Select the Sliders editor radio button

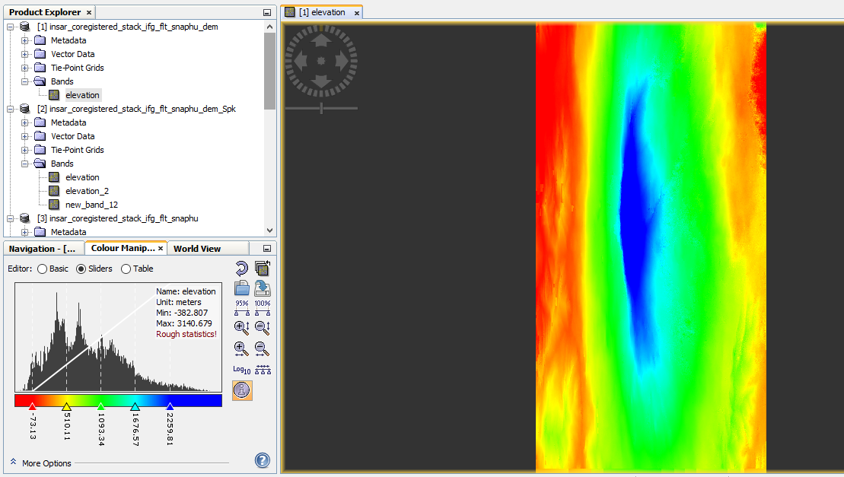tap(81, 269)
